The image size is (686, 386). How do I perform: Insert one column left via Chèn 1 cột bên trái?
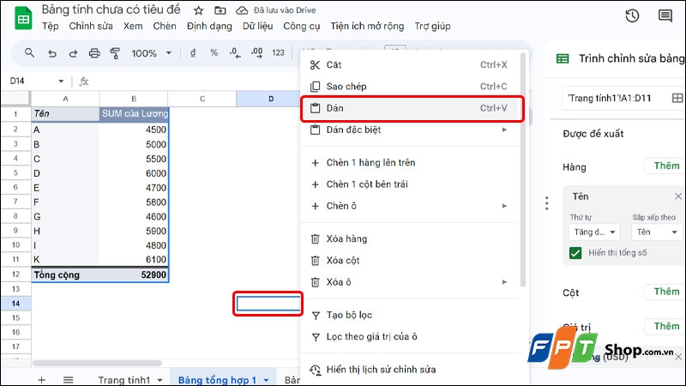tap(410, 184)
